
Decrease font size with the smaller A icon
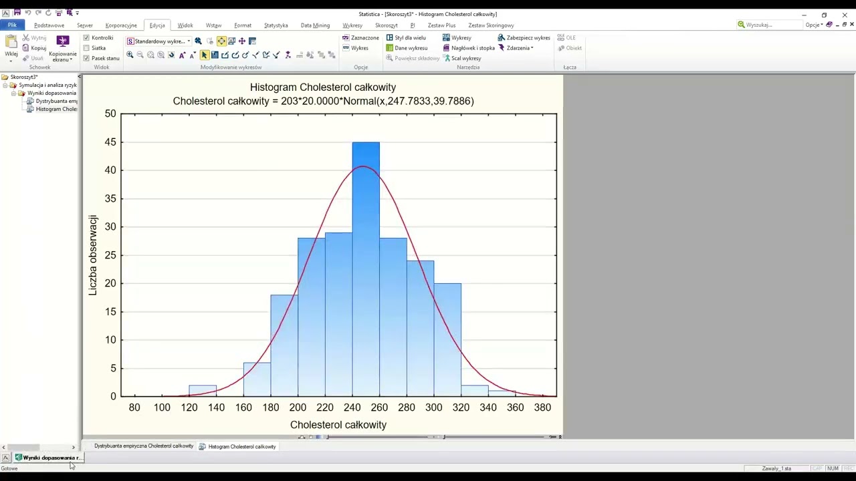click(193, 55)
